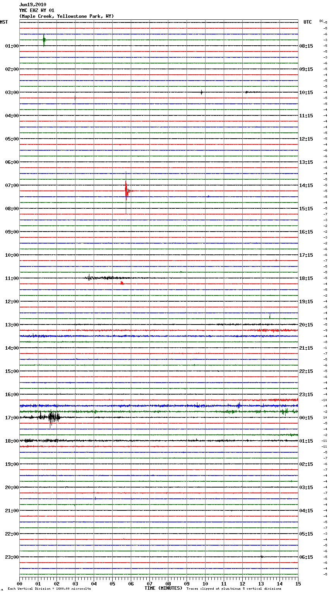
Task: Select the 05:00 MST time label
Action: [x=12, y=139]
